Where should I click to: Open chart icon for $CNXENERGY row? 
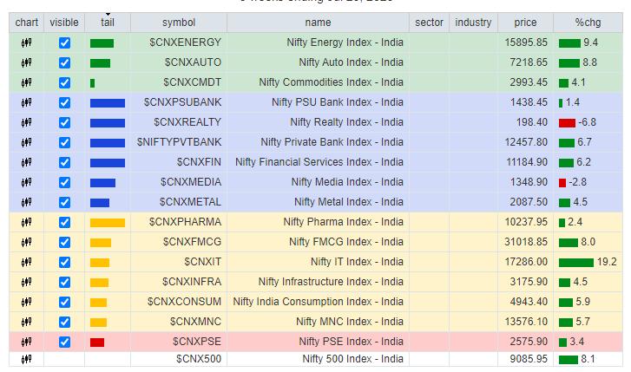pyautogui.click(x=26, y=42)
